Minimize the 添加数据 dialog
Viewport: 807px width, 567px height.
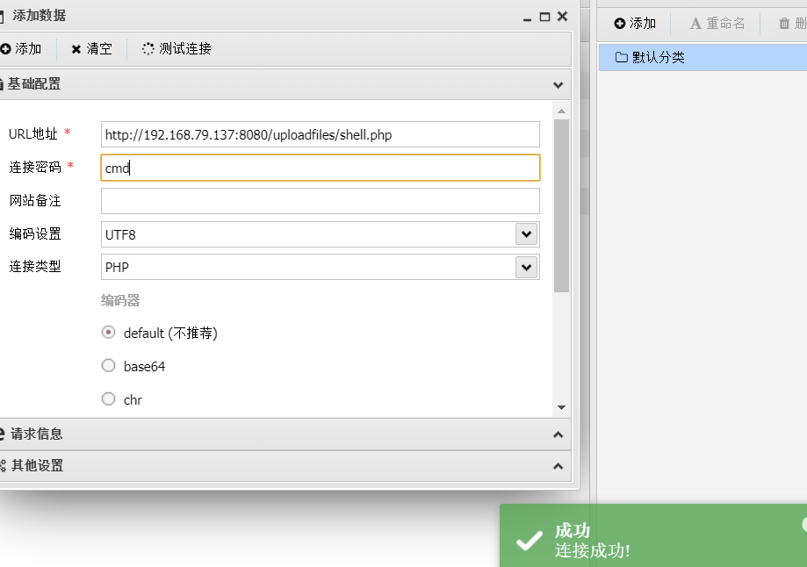pyautogui.click(x=527, y=18)
